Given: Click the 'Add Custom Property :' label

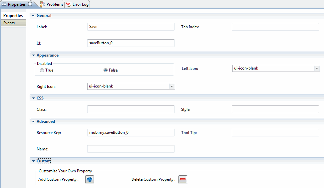Looking at the screenshot, I should coord(59,179).
